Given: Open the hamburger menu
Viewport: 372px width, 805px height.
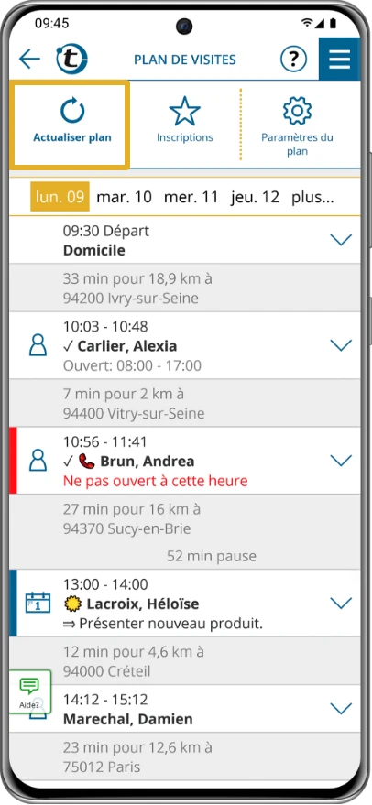Looking at the screenshot, I should (x=339, y=59).
